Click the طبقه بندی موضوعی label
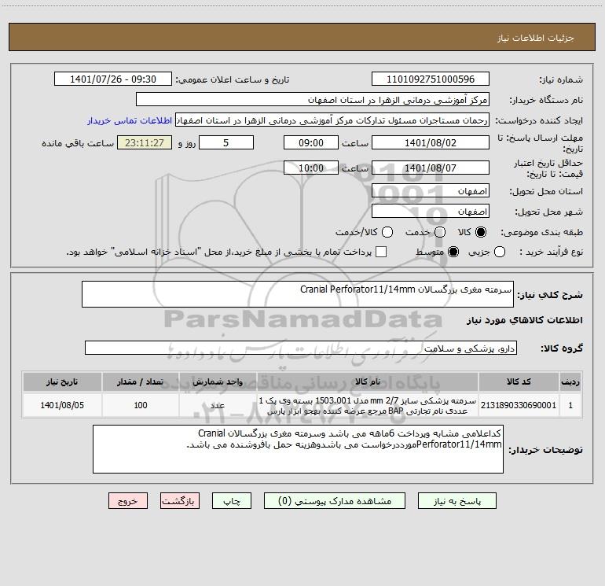Image resolution: width=605 pixels, height=586 pixels. [541, 233]
